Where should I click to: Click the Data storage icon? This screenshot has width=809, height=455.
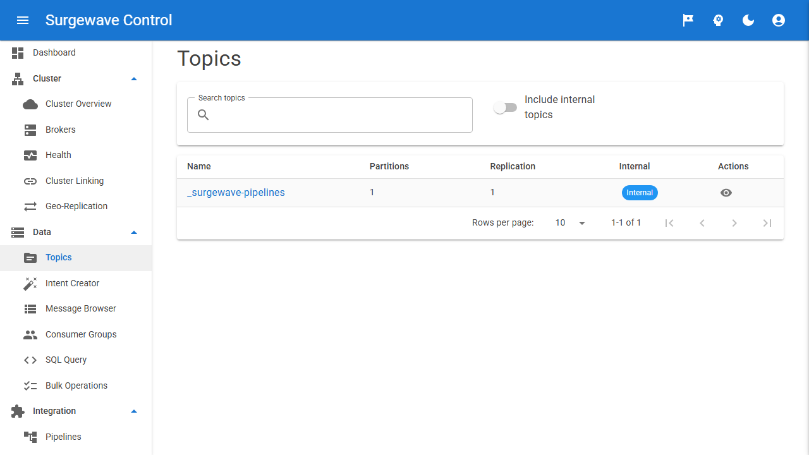pyautogui.click(x=18, y=233)
